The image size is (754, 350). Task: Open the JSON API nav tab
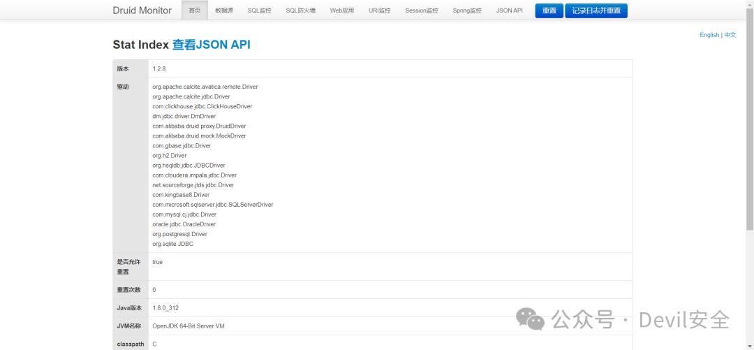(x=509, y=10)
